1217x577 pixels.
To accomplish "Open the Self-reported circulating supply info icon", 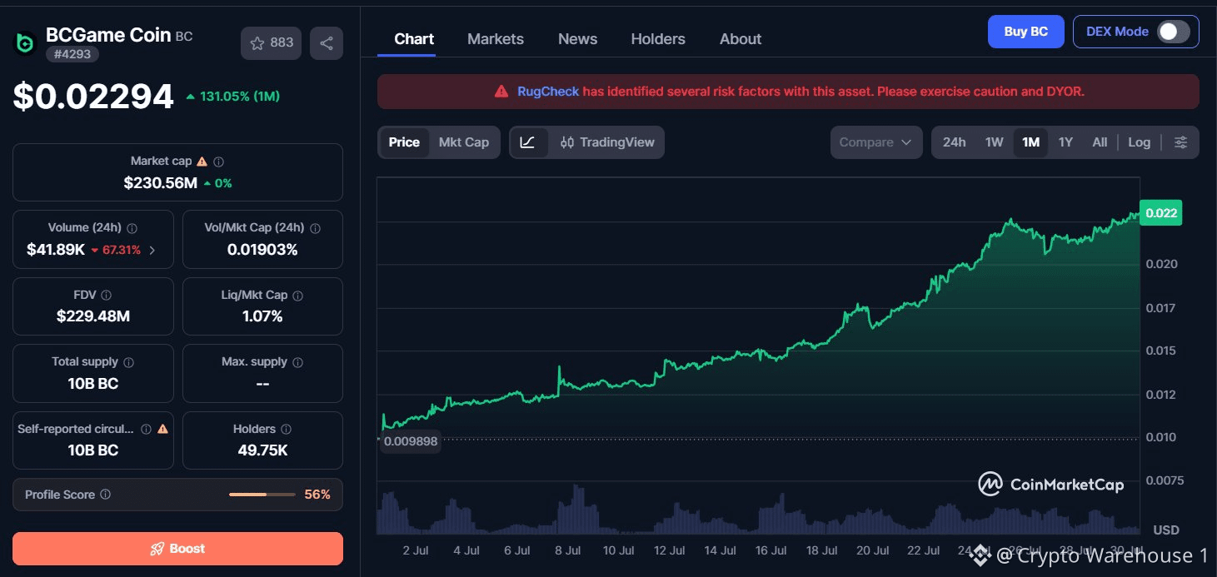I will [146, 429].
